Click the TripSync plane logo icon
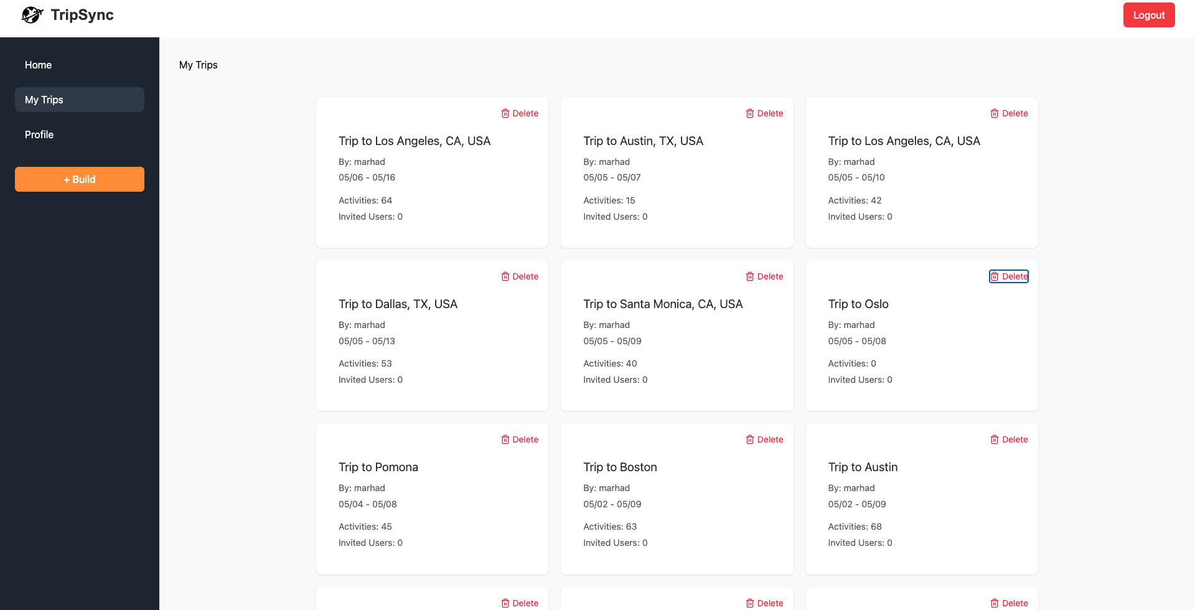 32,15
